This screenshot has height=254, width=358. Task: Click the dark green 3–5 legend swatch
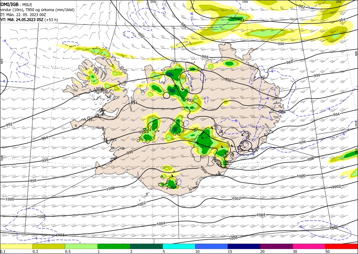[x=146, y=246]
